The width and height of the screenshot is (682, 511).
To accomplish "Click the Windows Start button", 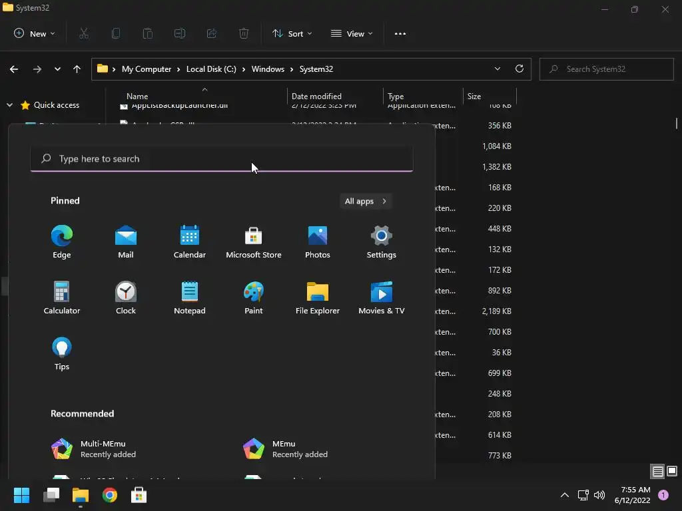I will [x=21, y=495].
